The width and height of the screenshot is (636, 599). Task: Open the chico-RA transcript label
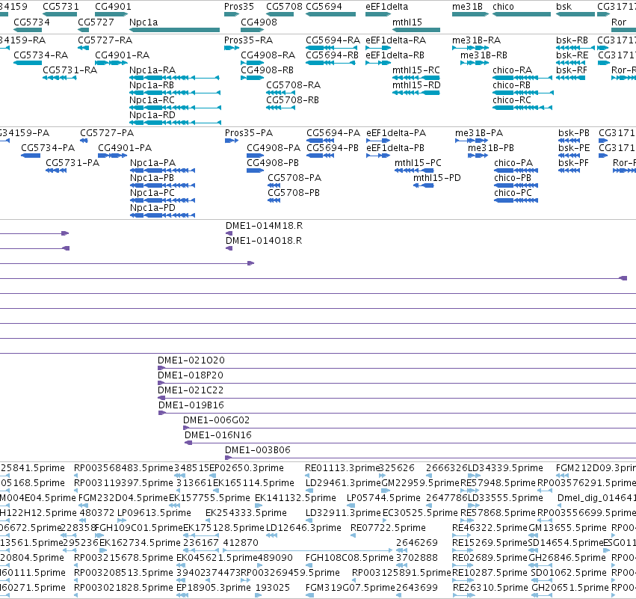[x=512, y=70]
